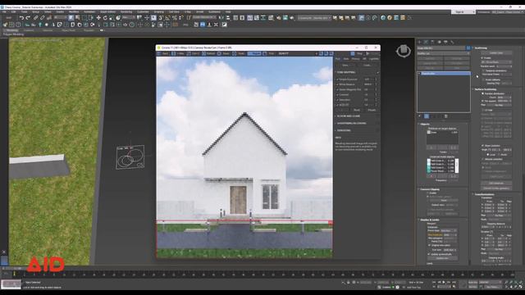Activate the Select and Rotate tool
The height and width of the screenshot is (295, 525).
pyautogui.click(x=105, y=17)
